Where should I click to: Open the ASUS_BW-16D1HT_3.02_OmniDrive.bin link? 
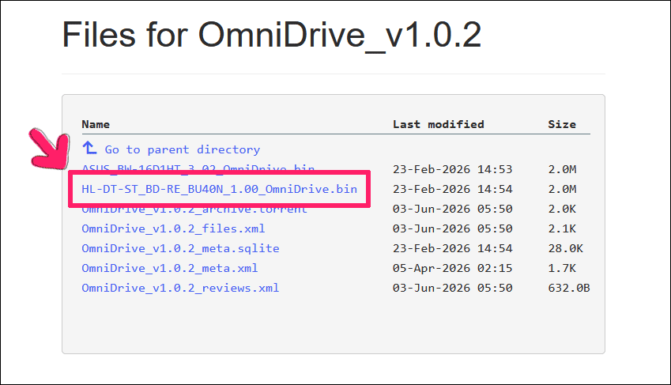(198, 168)
